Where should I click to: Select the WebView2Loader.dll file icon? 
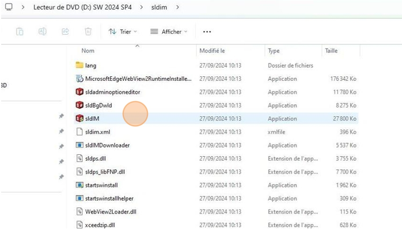79,211
